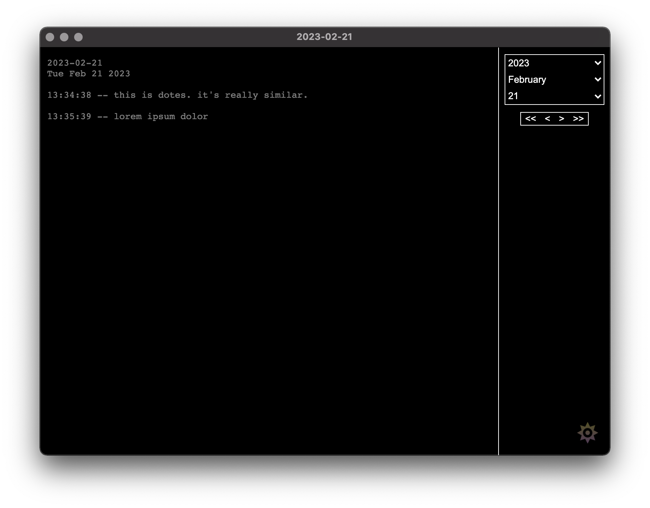Screen dimensions: 650x508
Task: Click the Tue Feb 21 2023 line
Action: tap(89, 74)
